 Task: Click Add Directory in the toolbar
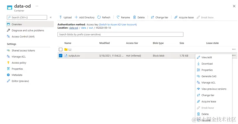click(85, 17)
